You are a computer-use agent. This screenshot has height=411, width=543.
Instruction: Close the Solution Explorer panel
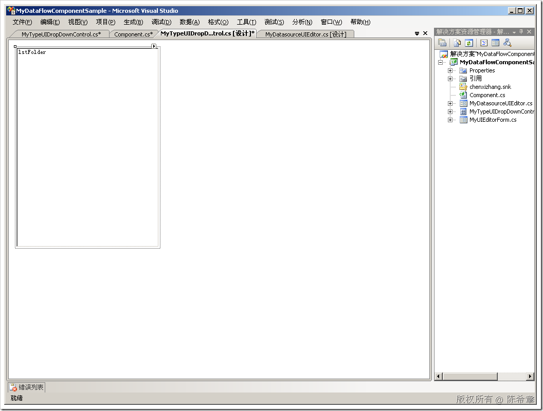(529, 32)
